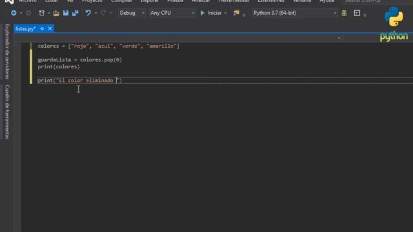Pin the listas.py tab
Viewport: 413px width, 232px height.
tap(42, 28)
